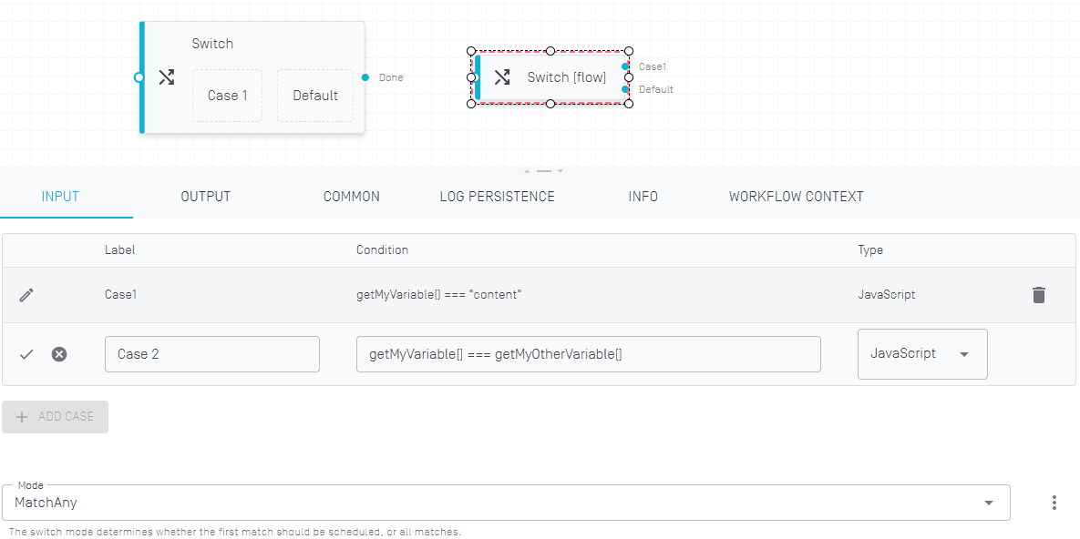Click the Case1 output port on Switch [flow]
1080x539 pixels.
(625, 66)
